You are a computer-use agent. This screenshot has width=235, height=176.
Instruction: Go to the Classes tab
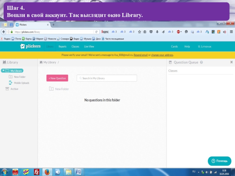tap(75, 47)
